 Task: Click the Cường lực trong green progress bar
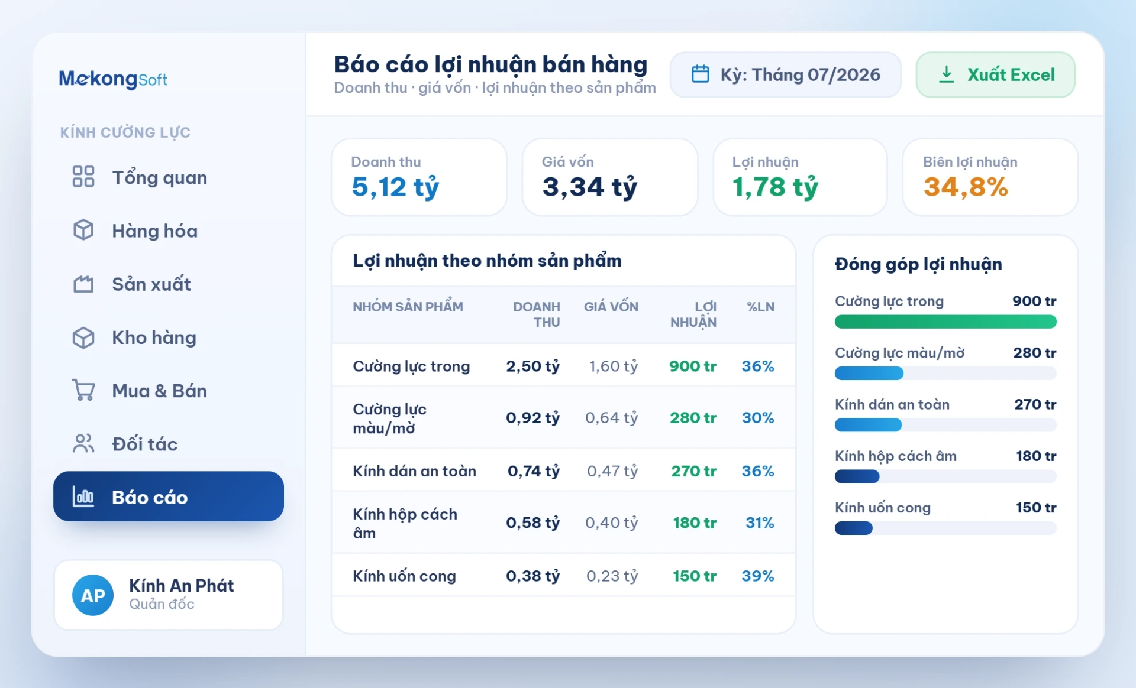945,322
